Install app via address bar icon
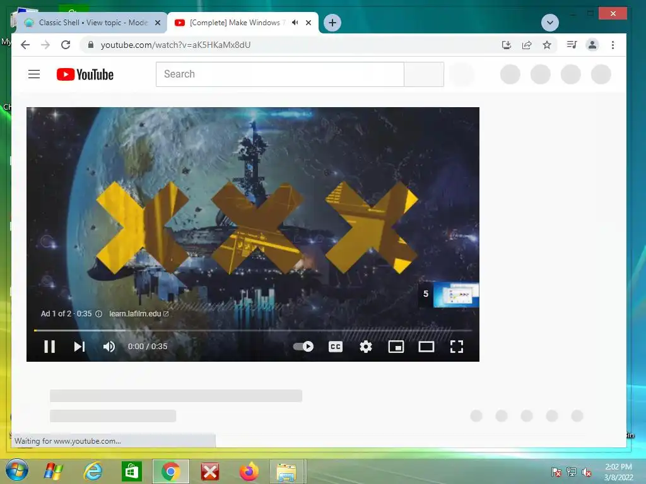The image size is (646, 484). pyautogui.click(x=507, y=45)
